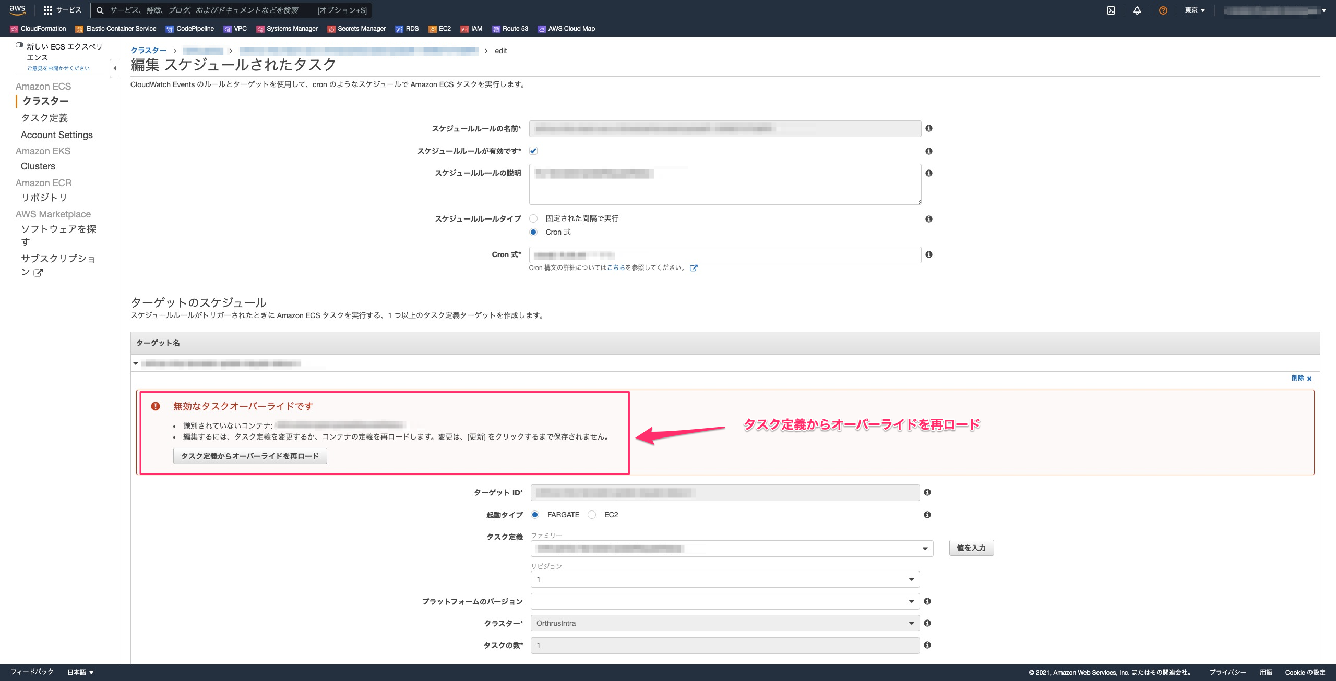
Task: Click the schedule rule description textarea
Action: click(x=725, y=185)
